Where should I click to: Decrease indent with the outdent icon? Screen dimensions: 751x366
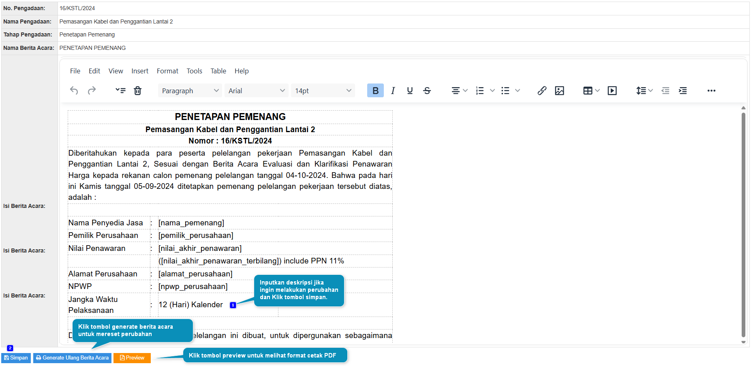click(x=665, y=90)
